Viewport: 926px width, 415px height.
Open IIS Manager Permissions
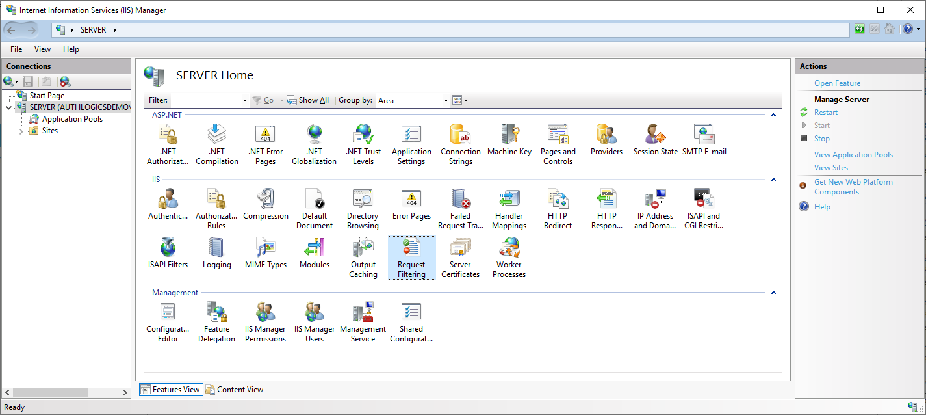click(265, 322)
